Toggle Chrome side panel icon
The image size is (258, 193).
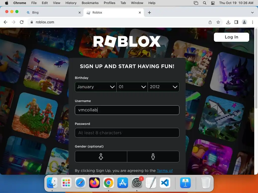pyautogui.click(x=236, y=22)
